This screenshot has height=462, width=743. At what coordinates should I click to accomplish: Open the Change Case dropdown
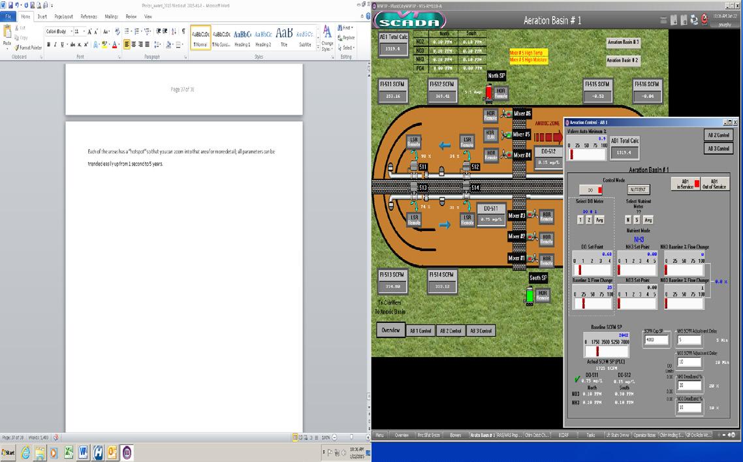(x=106, y=32)
